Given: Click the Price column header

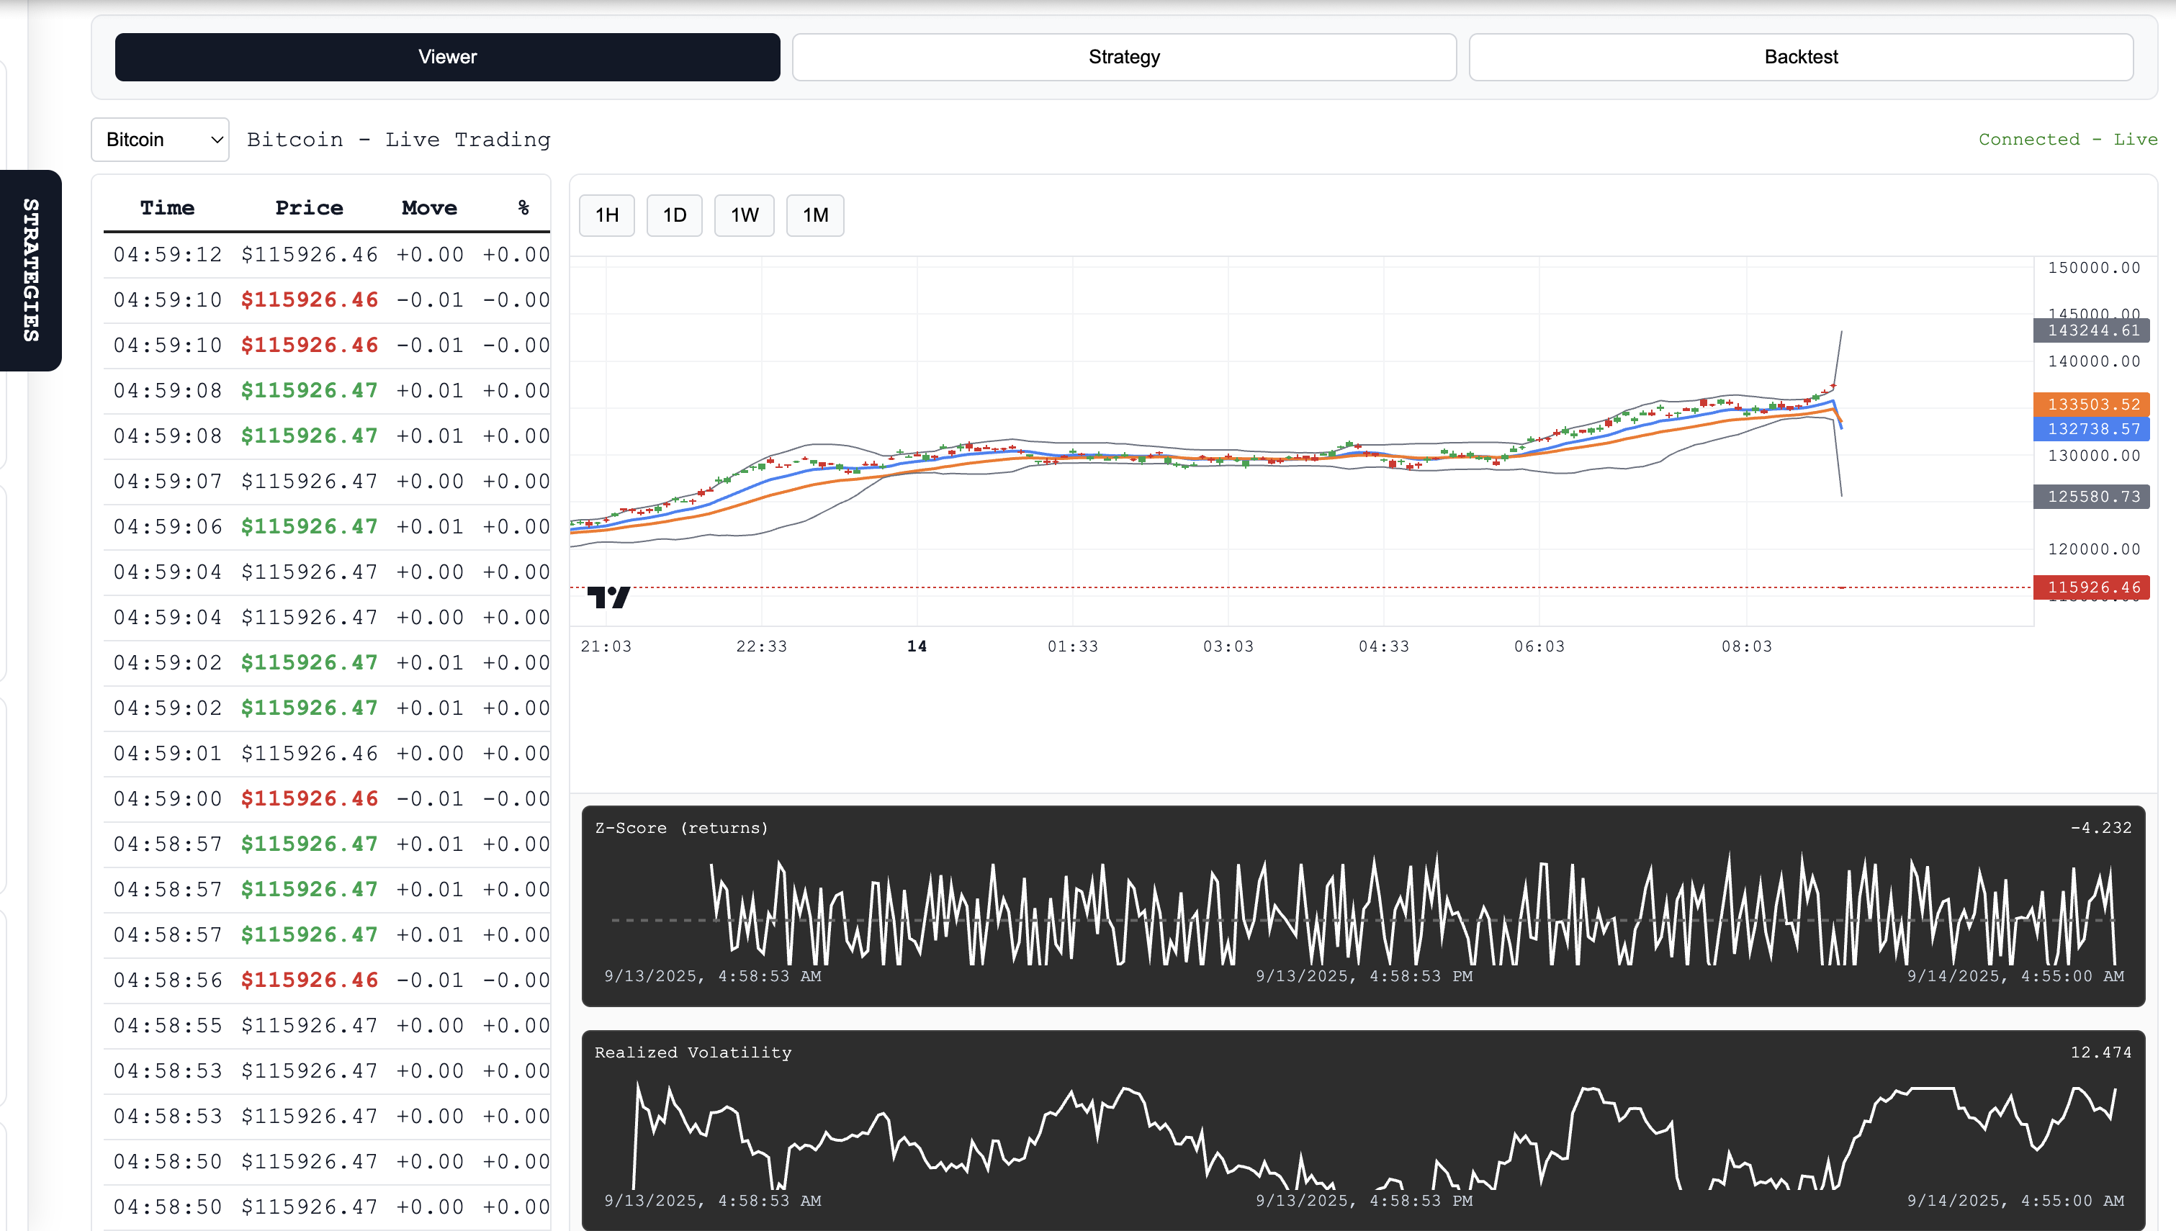Looking at the screenshot, I should [x=309, y=208].
